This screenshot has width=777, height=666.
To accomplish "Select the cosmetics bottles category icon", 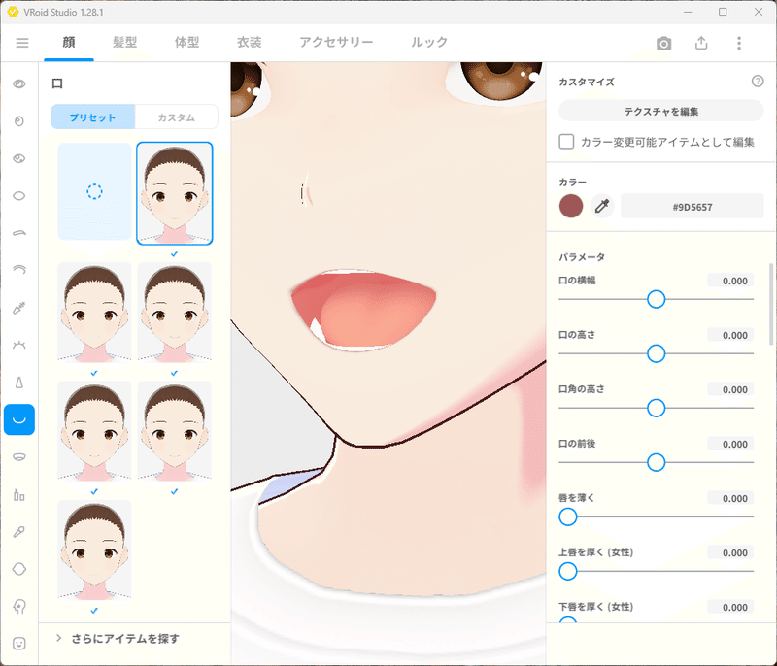I will pos(19,495).
